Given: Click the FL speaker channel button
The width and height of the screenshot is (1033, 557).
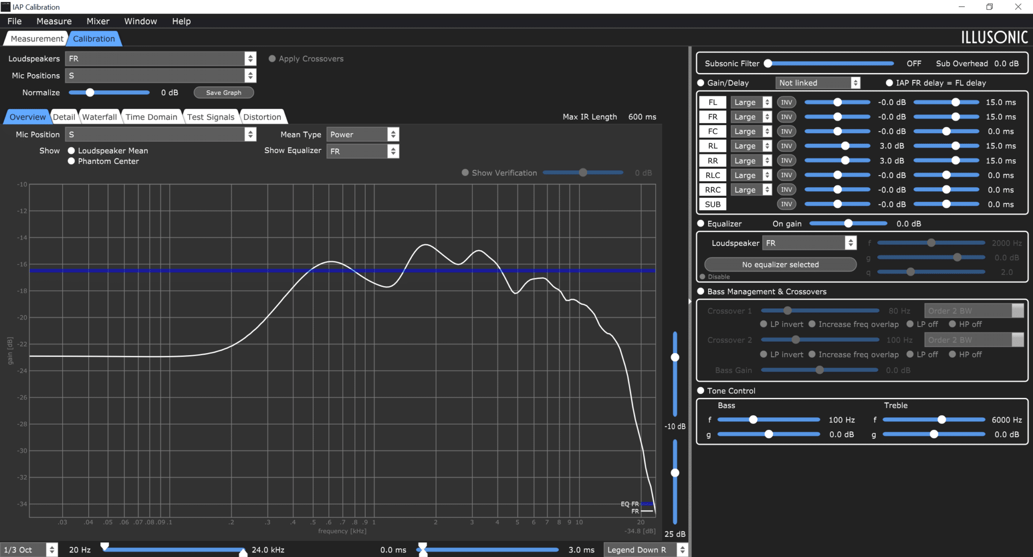Looking at the screenshot, I should [x=713, y=102].
